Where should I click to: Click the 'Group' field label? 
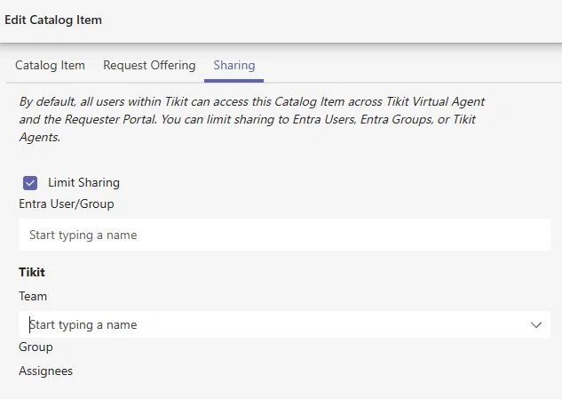(36, 347)
